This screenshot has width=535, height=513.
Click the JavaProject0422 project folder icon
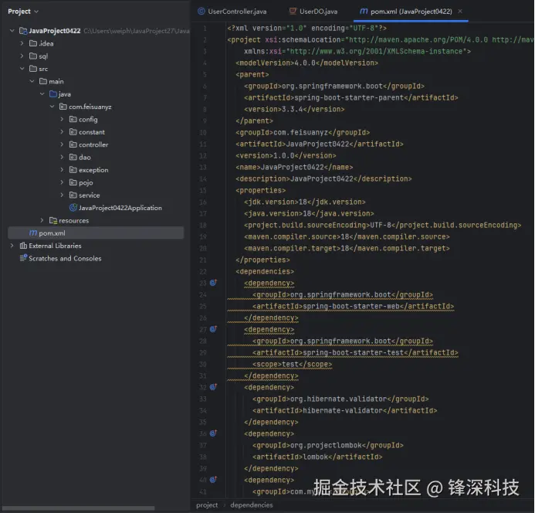click(x=23, y=31)
